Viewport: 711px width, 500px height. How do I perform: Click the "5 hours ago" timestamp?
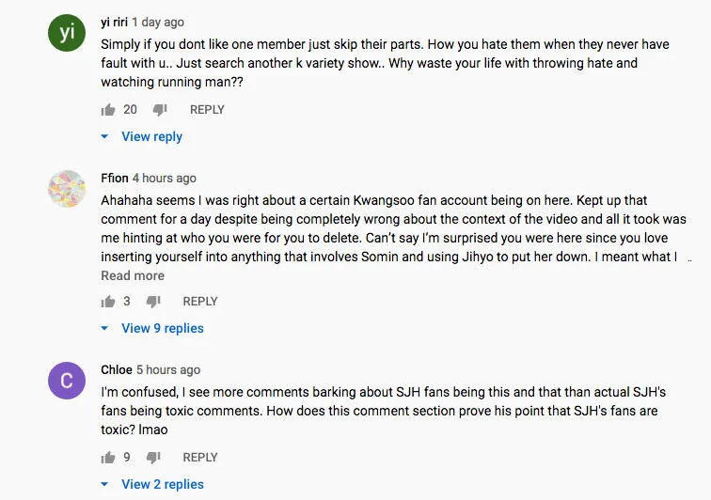(168, 370)
